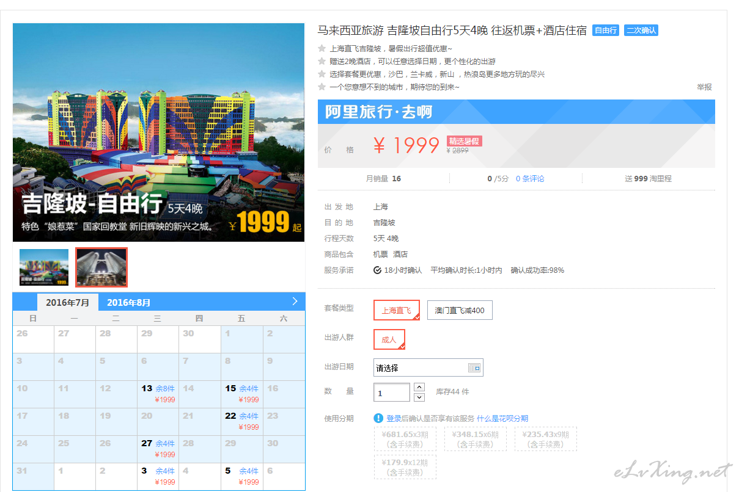Click the 二次确认 blue tag
The image size is (739, 492).
point(641,30)
